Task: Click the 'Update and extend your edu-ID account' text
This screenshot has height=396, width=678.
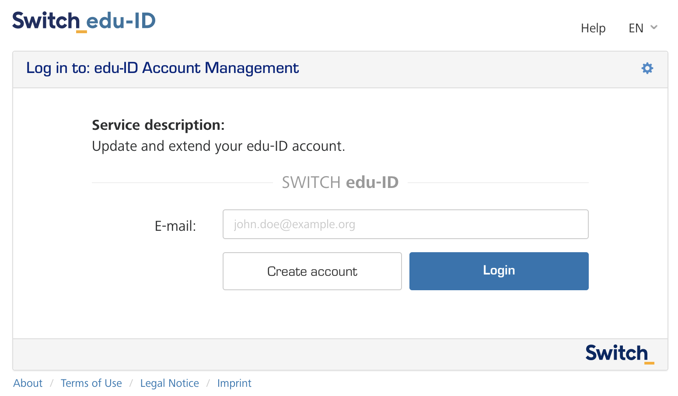Action: click(x=218, y=146)
